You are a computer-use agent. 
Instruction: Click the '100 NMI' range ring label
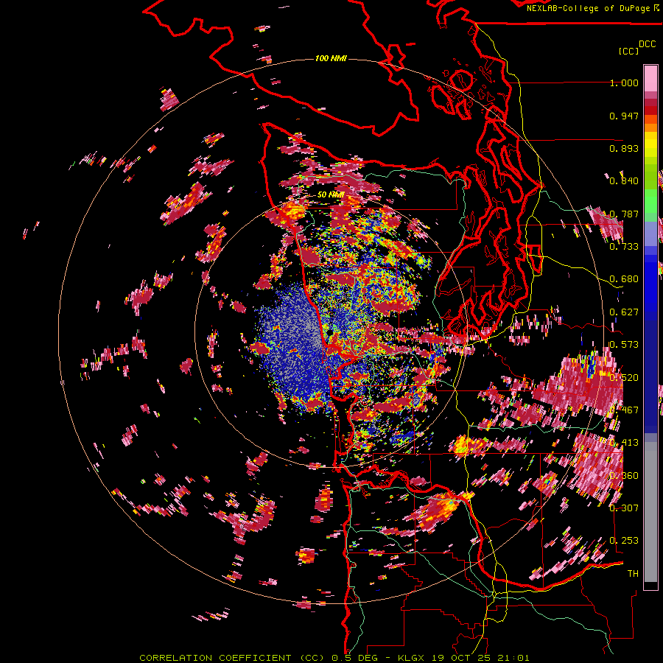pos(331,58)
